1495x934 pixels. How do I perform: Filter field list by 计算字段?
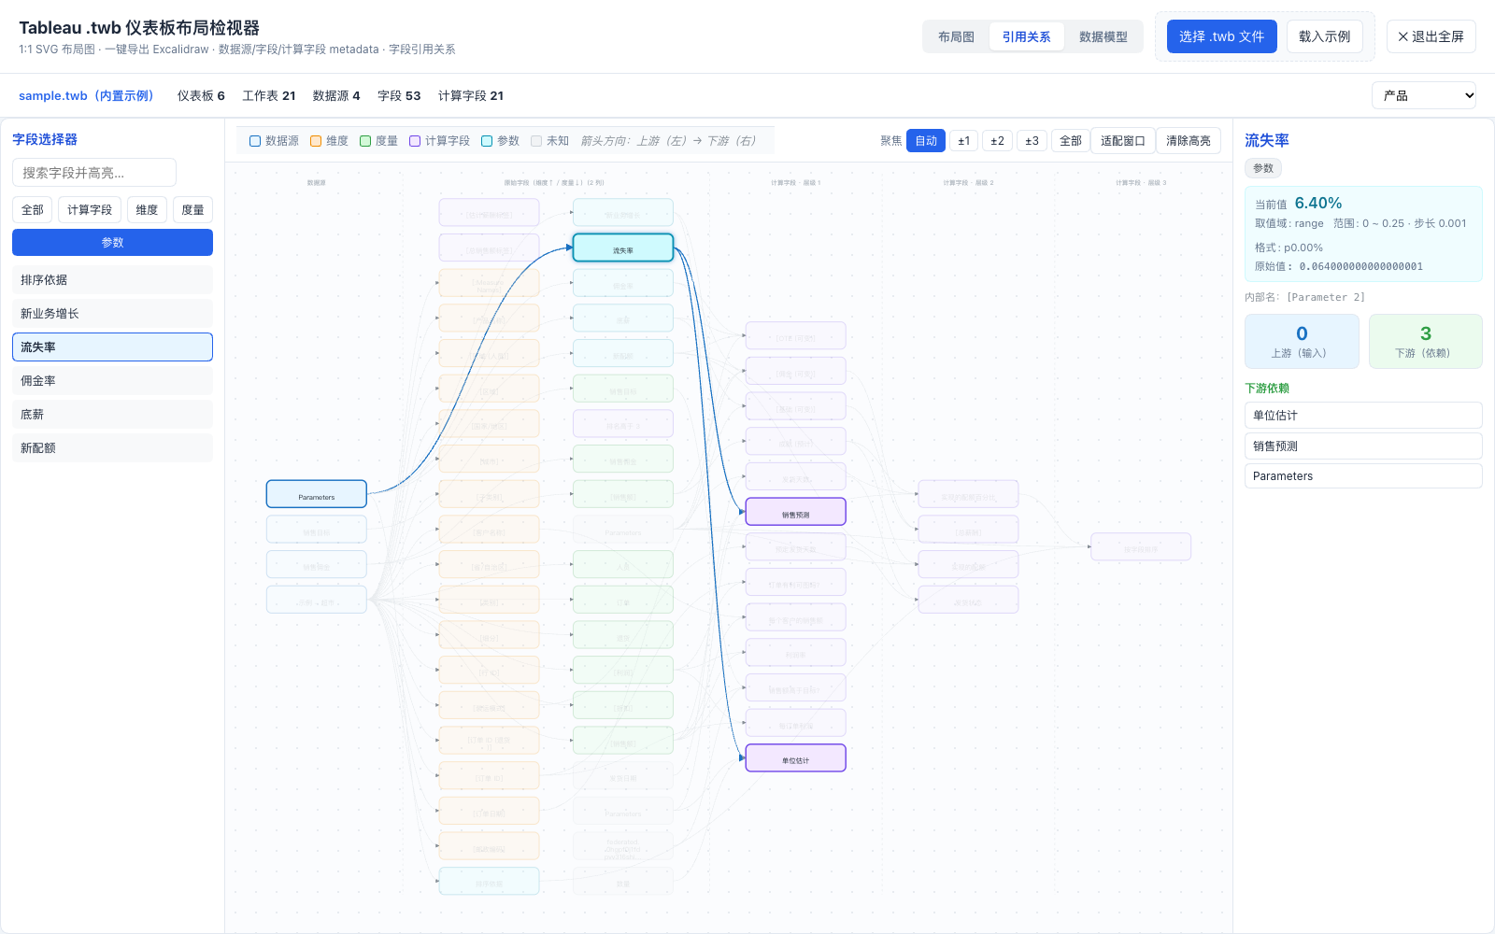point(90,210)
